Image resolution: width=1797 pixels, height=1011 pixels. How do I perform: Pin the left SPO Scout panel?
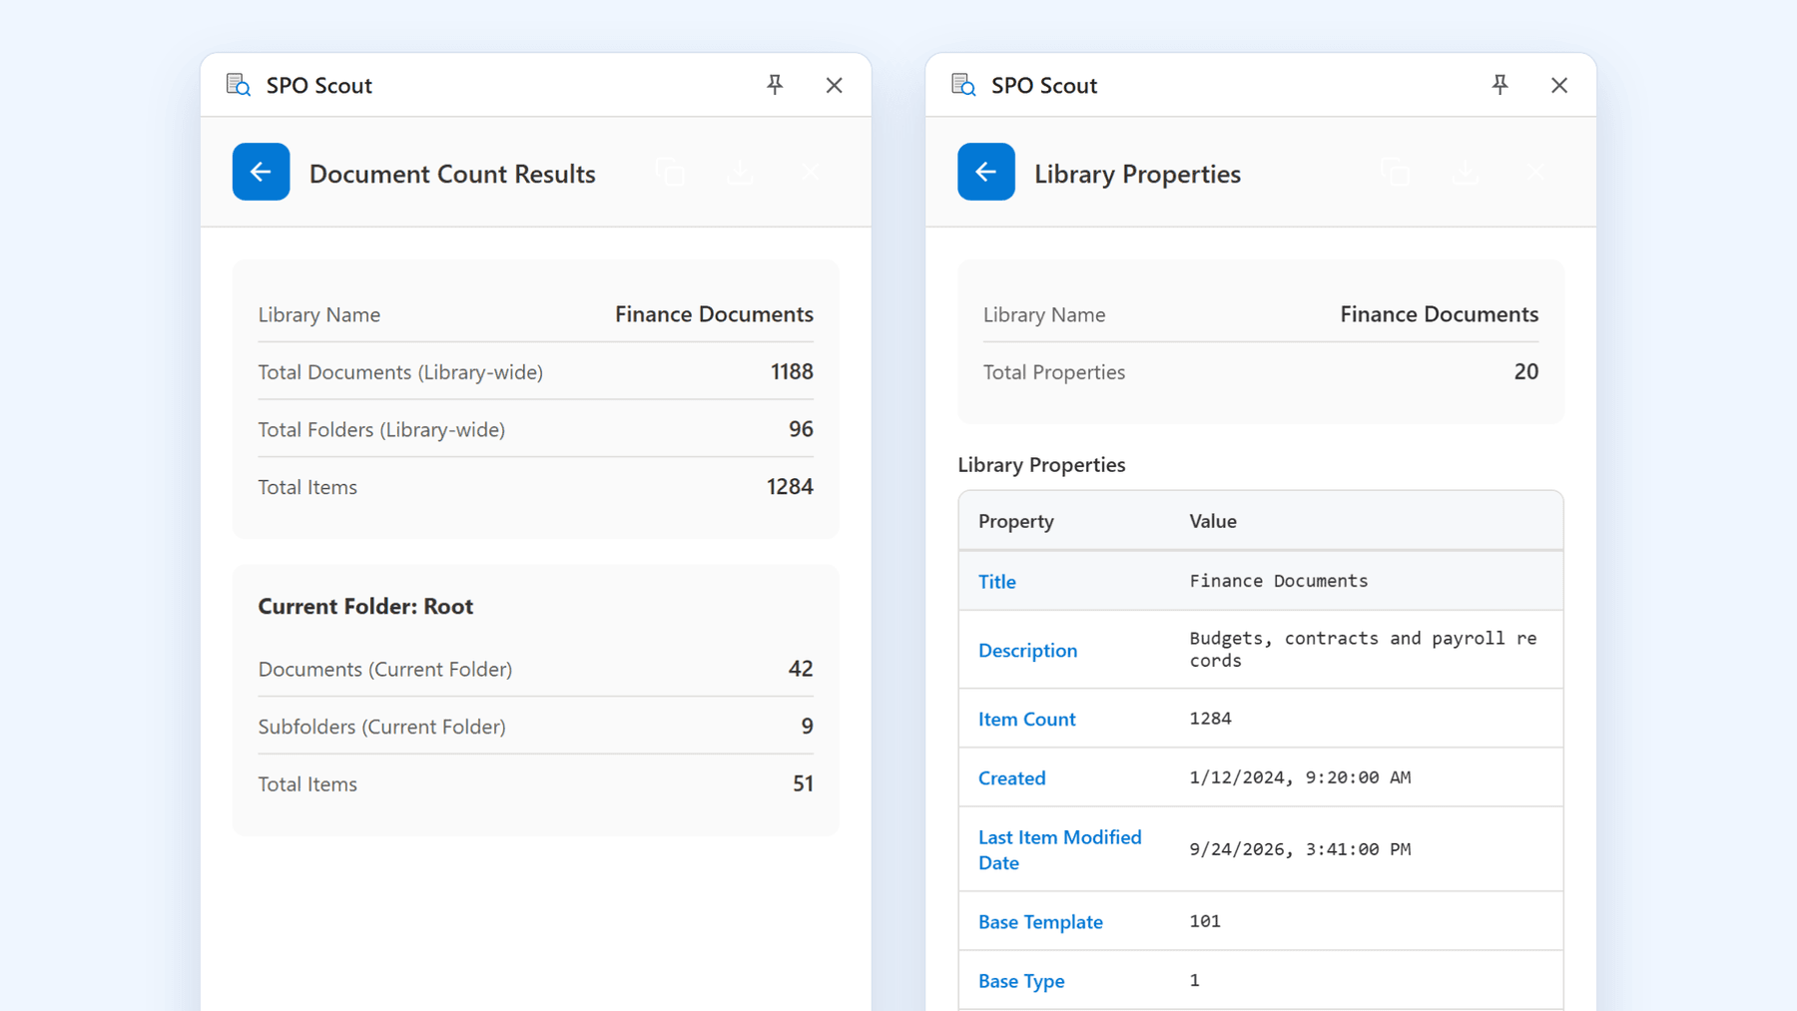pyautogui.click(x=775, y=85)
